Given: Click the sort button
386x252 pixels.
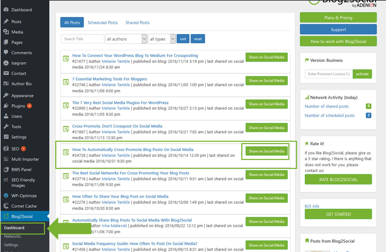Looking at the screenshot, I should [x=183, y=39].
